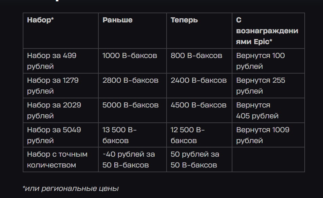Select the "Набор за 499 рублей" cell

coord(52,61)
